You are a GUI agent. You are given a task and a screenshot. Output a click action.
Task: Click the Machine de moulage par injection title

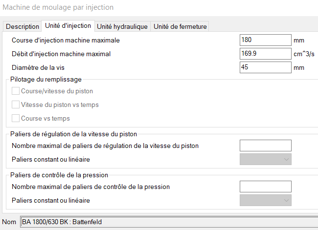pos(58,7)
